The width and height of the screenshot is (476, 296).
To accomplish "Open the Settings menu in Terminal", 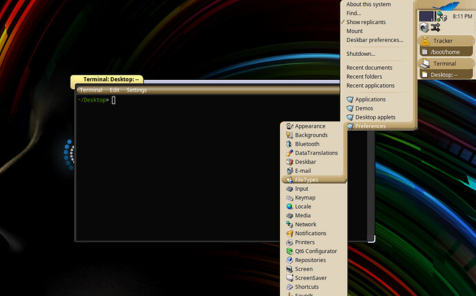I will [x=137, y=90].
